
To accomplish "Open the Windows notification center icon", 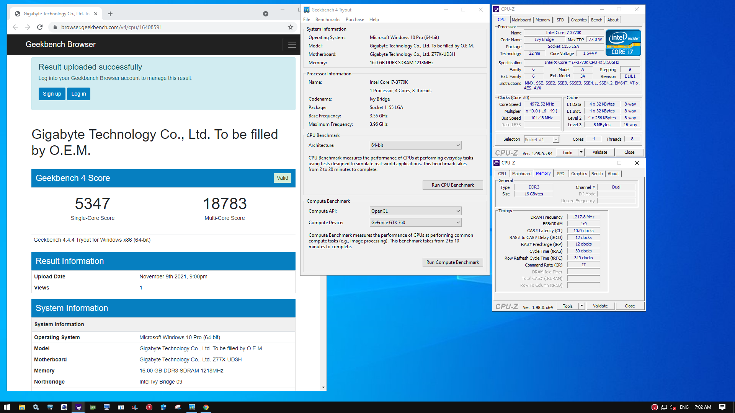I will (722, 407).
